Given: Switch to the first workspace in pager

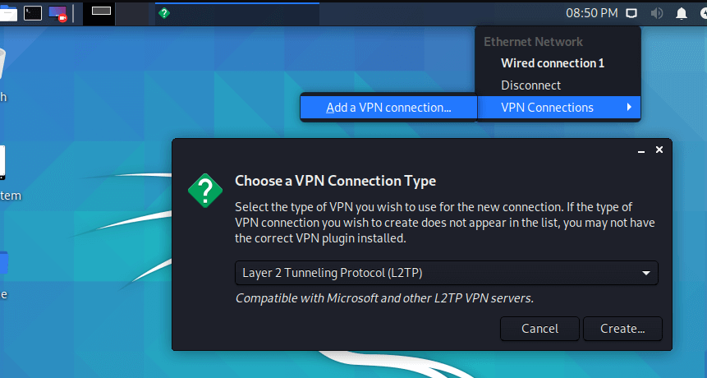Looking at the screenshot, I should pos(101,13).
